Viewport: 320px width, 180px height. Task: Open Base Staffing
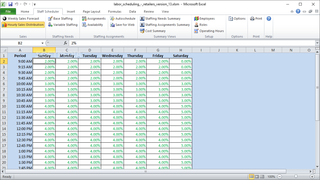[60, 19]
